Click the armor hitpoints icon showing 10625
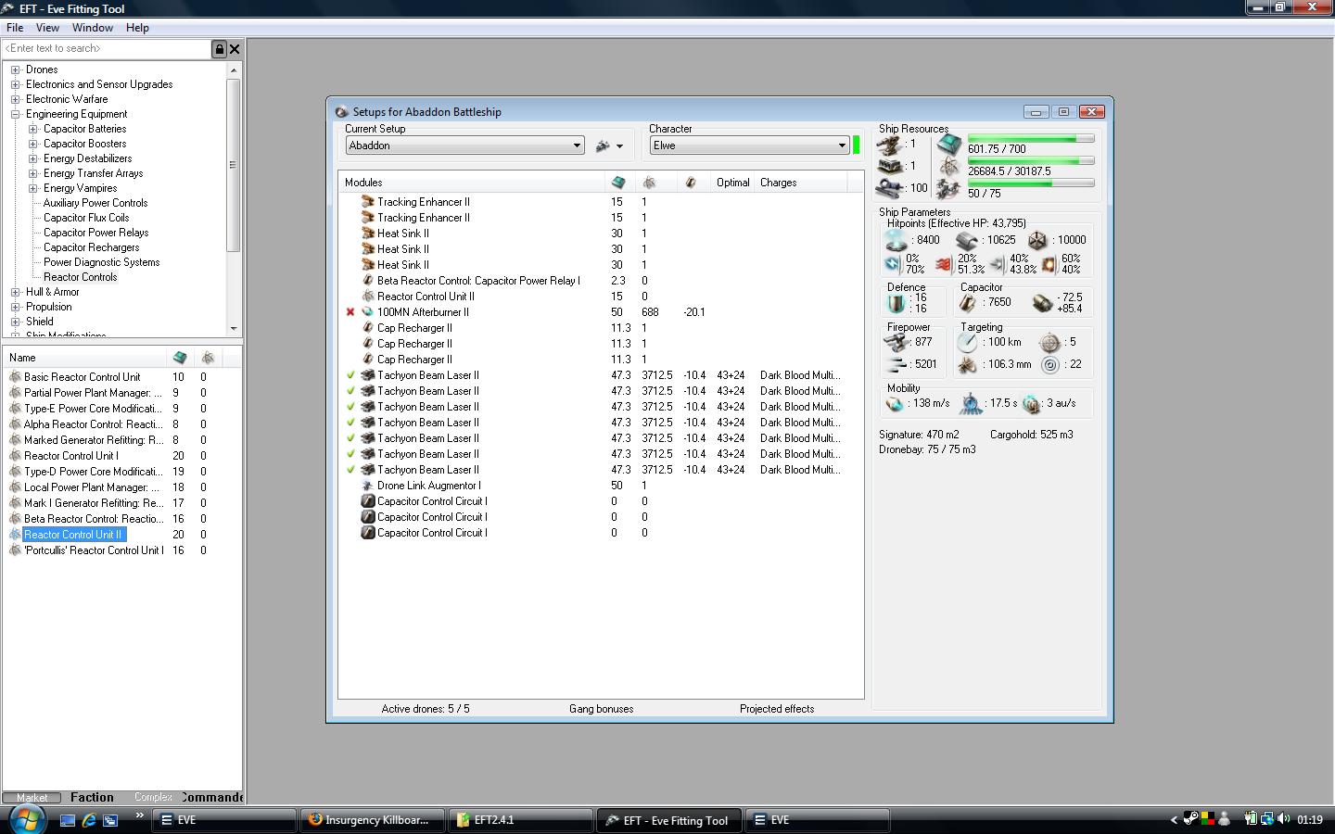This screenshot has height=834, width=1335. coord(967,240)
